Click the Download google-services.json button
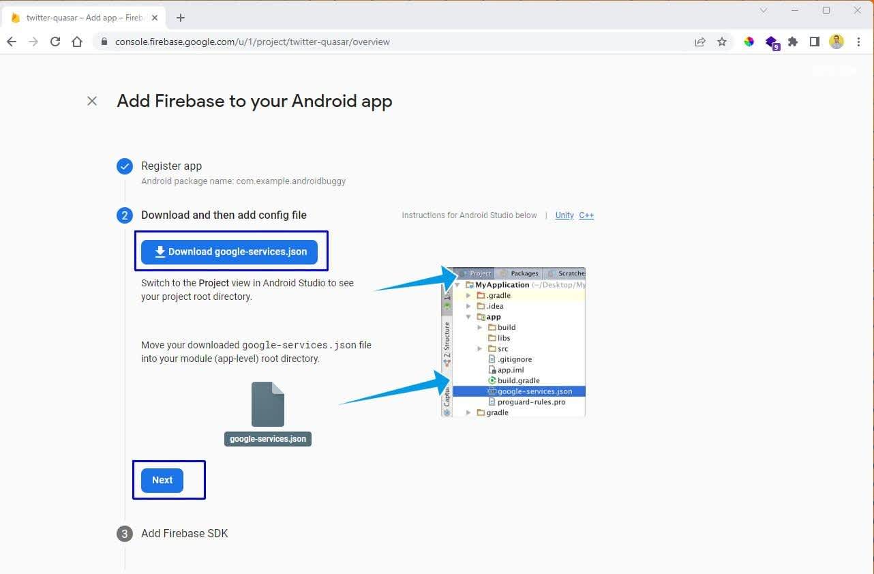 click(x=229, y=252)
